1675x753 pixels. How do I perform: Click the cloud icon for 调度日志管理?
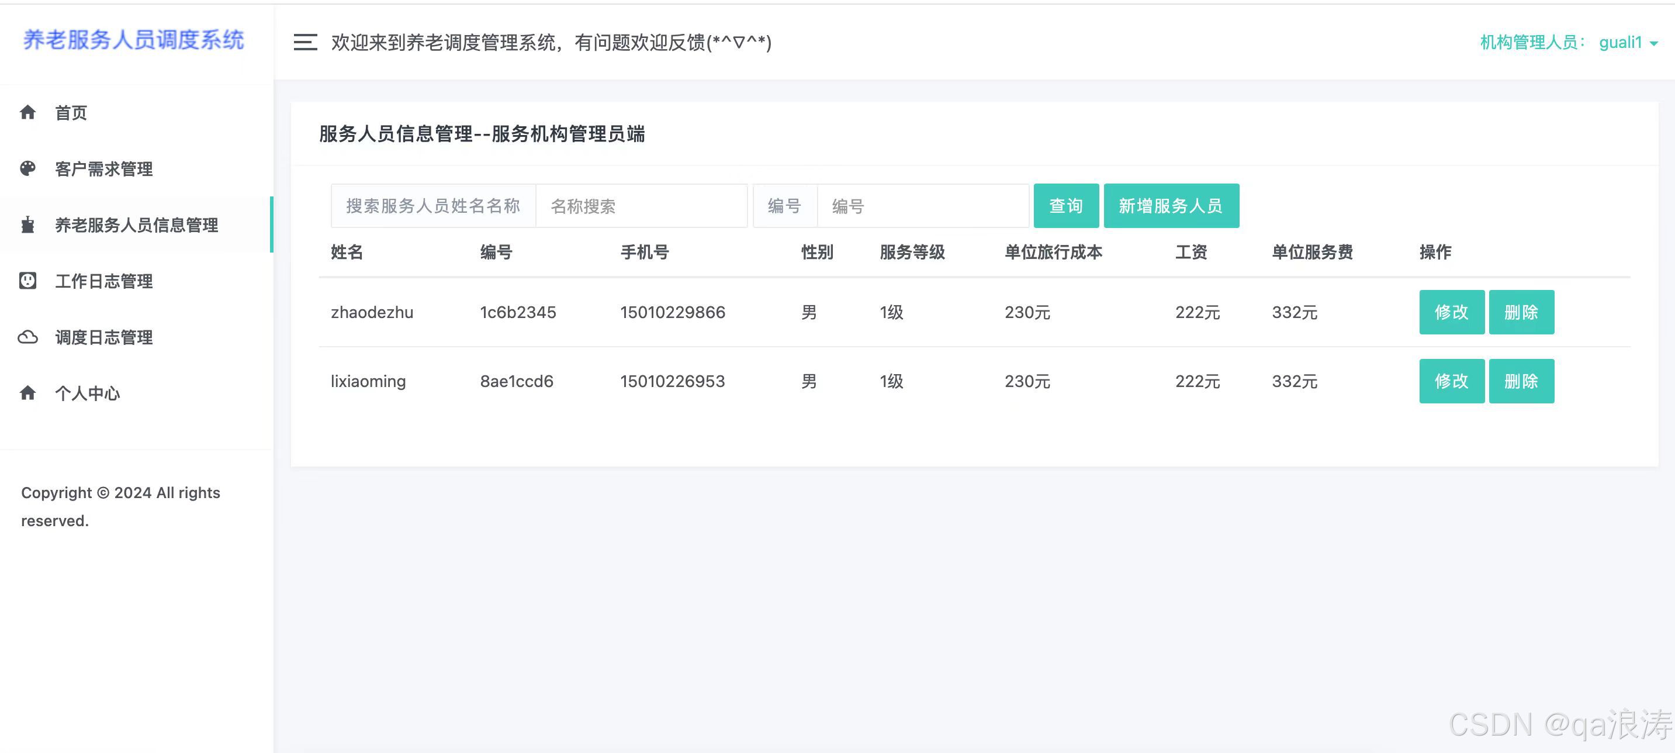pyautogui.click(x=27, y=337)
